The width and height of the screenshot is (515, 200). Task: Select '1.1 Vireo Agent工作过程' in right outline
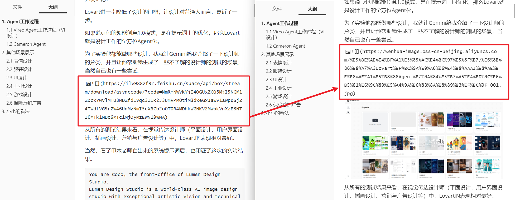[x=295, y=35]
